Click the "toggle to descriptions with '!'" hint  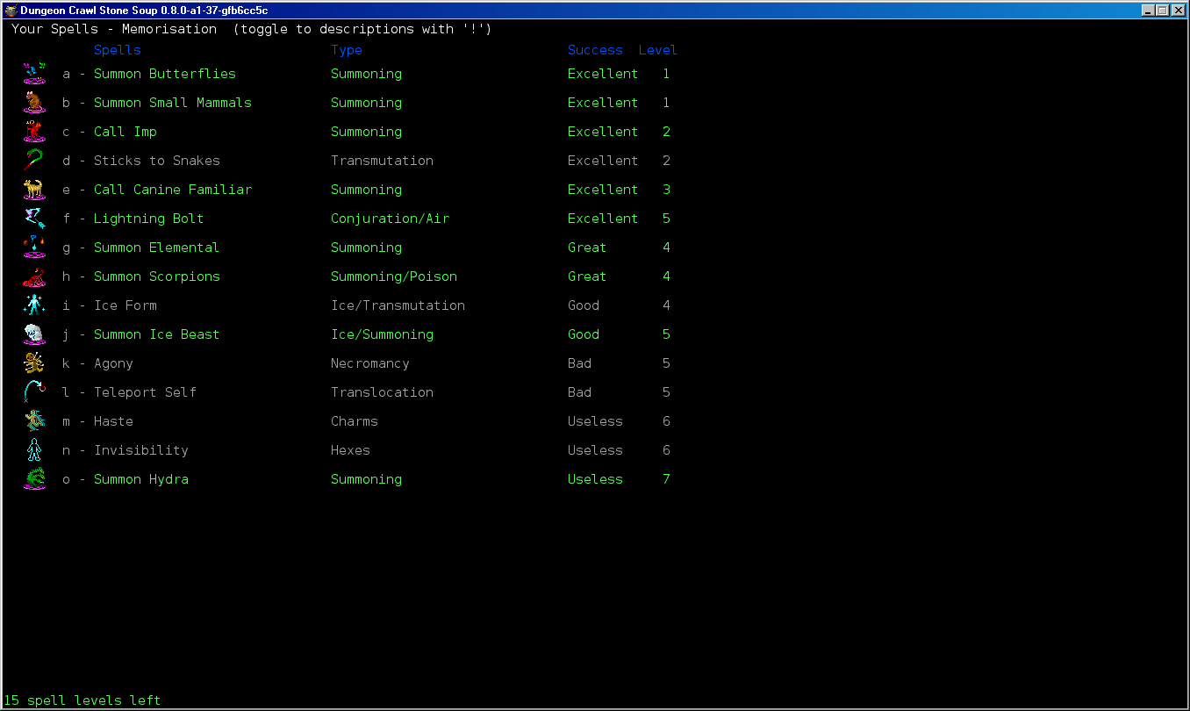coord(362,29)
